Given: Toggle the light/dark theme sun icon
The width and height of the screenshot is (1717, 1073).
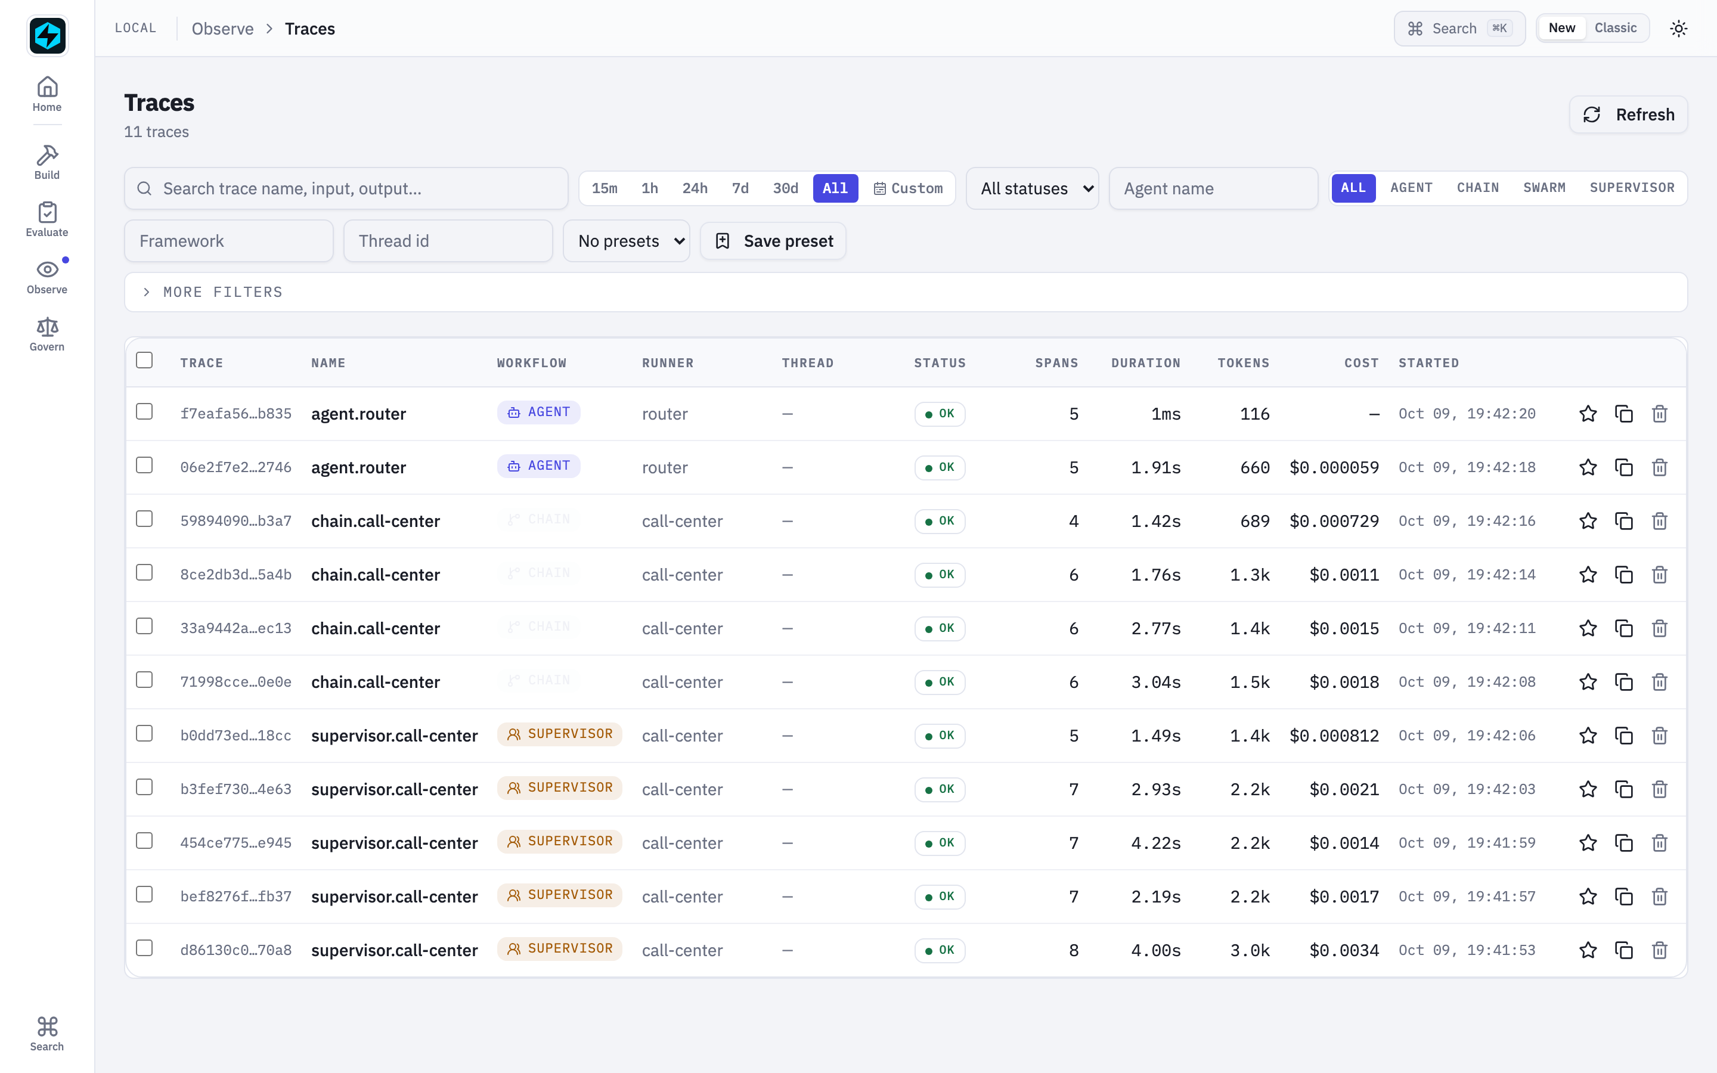Looking at the screenshot, I should pyautogui.click(x=1679, y=29).
